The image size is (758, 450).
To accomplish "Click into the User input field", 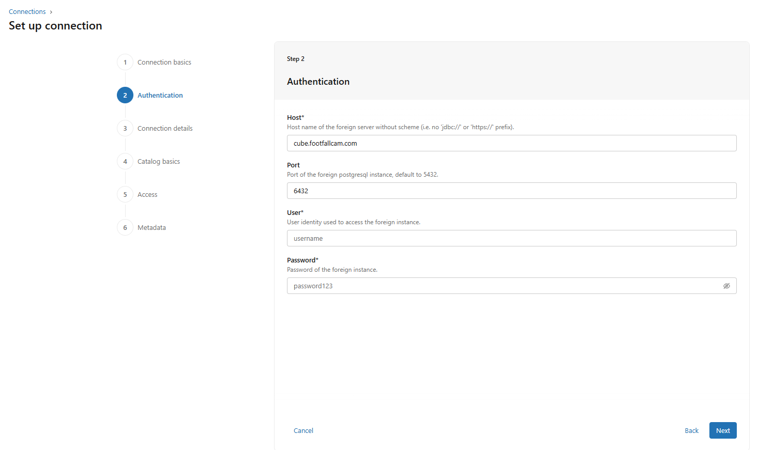I will [x=511, y=238].
